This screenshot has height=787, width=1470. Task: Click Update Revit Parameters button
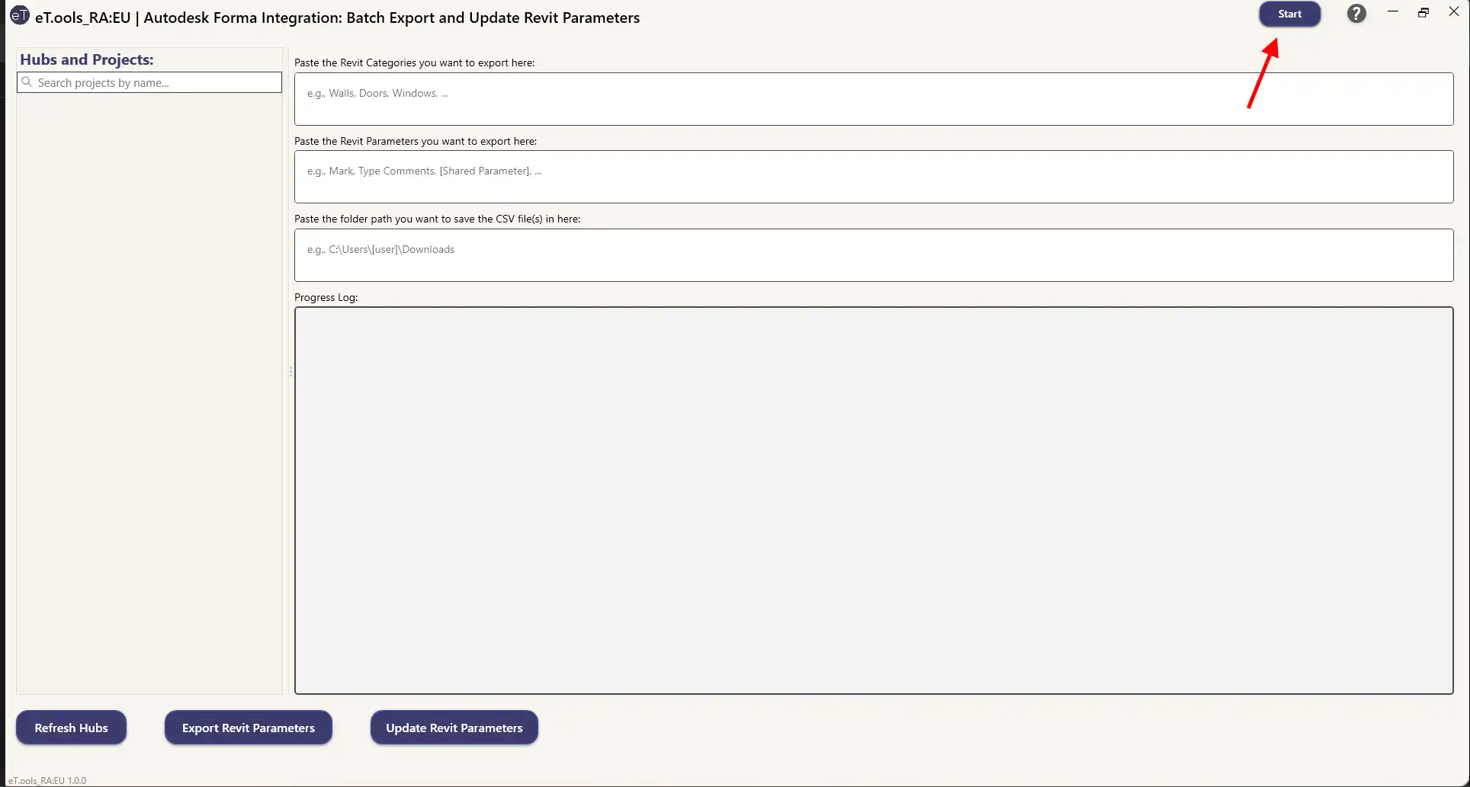(x=454, y=728)
